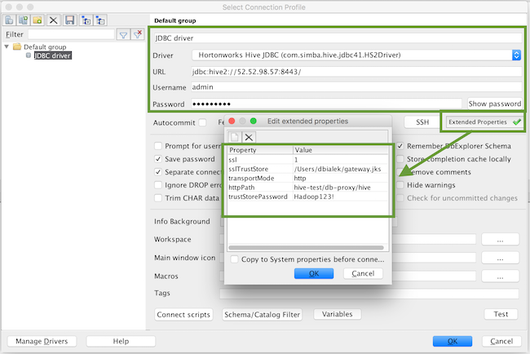Enable the Hide warnings checkbox
The image size is (530, 354).
point(400,185)
